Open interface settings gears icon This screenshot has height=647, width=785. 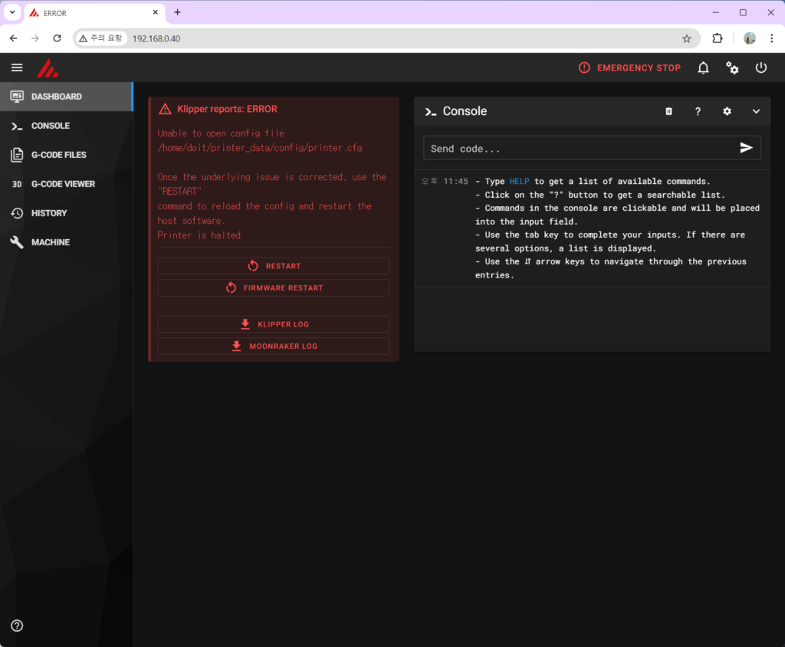click(732, 67)
